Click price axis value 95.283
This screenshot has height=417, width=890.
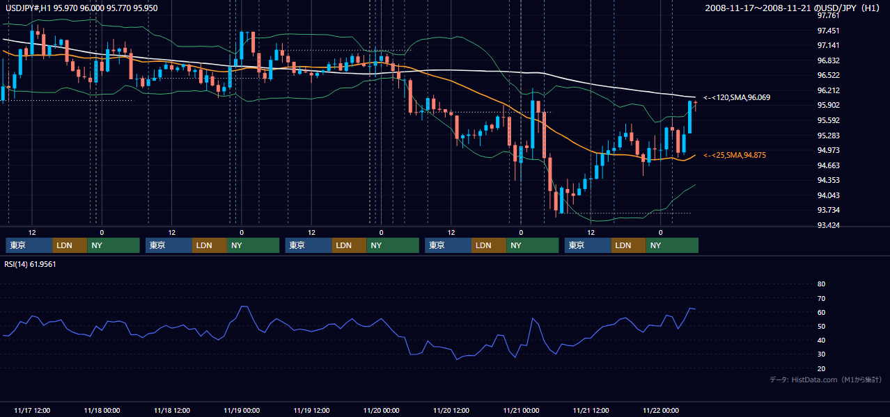coord(828,136)
